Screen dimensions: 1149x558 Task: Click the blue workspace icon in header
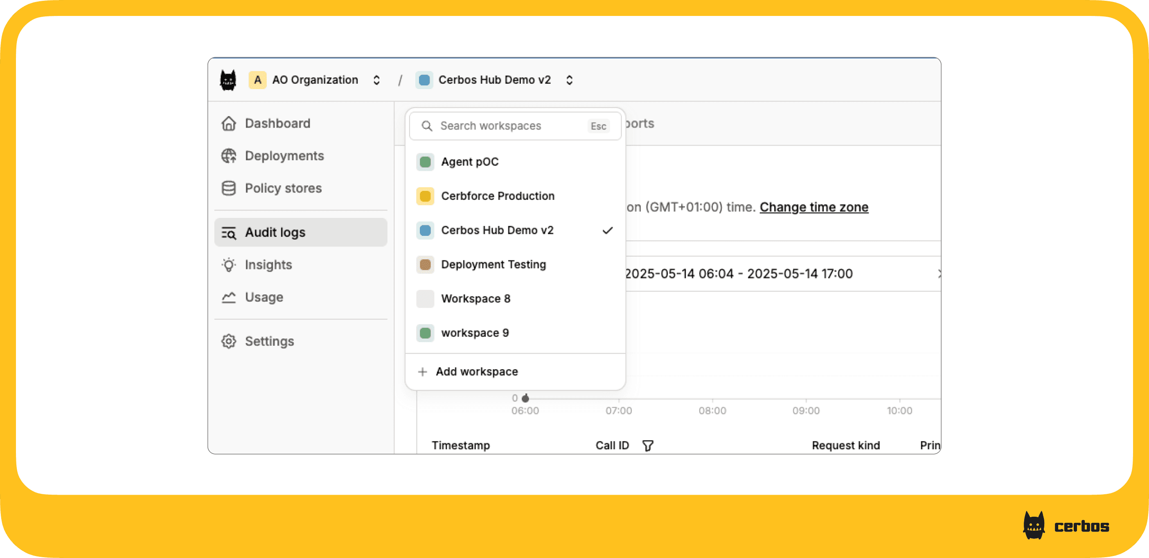tap(424, 80)
